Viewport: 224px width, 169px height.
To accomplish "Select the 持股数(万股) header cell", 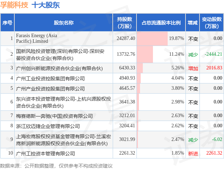I will 125,22.
